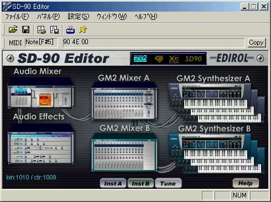Open the Audio Effects rack unit
The width and height of the screenshot is (271, 202).
point(40,145)
